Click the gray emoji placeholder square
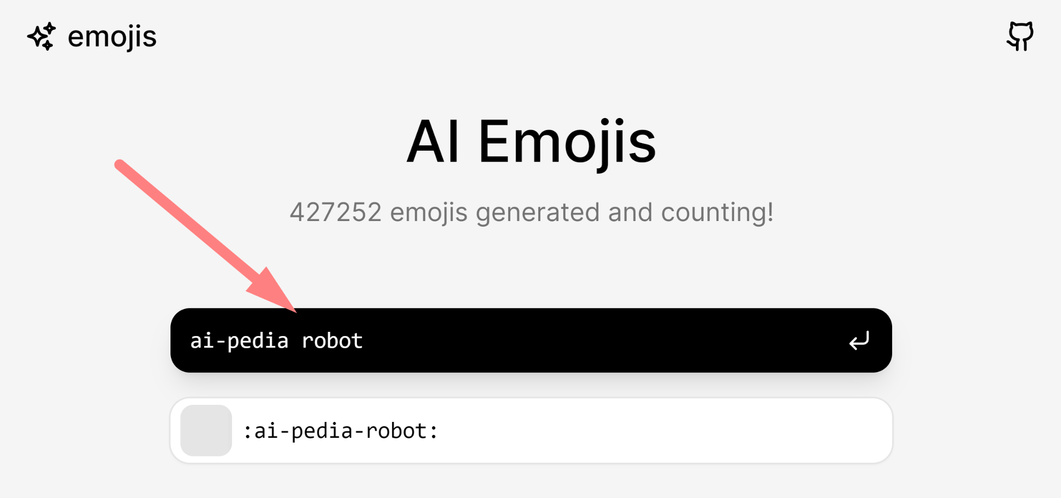This screenshot has height=498, width=1061. click(206, 430)
